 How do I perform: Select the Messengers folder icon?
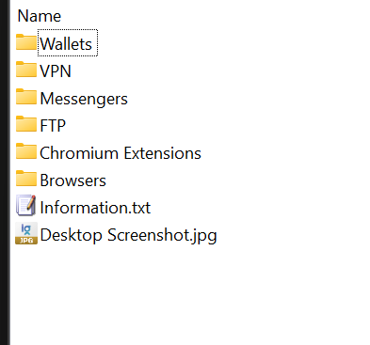[x=26, y=97]
